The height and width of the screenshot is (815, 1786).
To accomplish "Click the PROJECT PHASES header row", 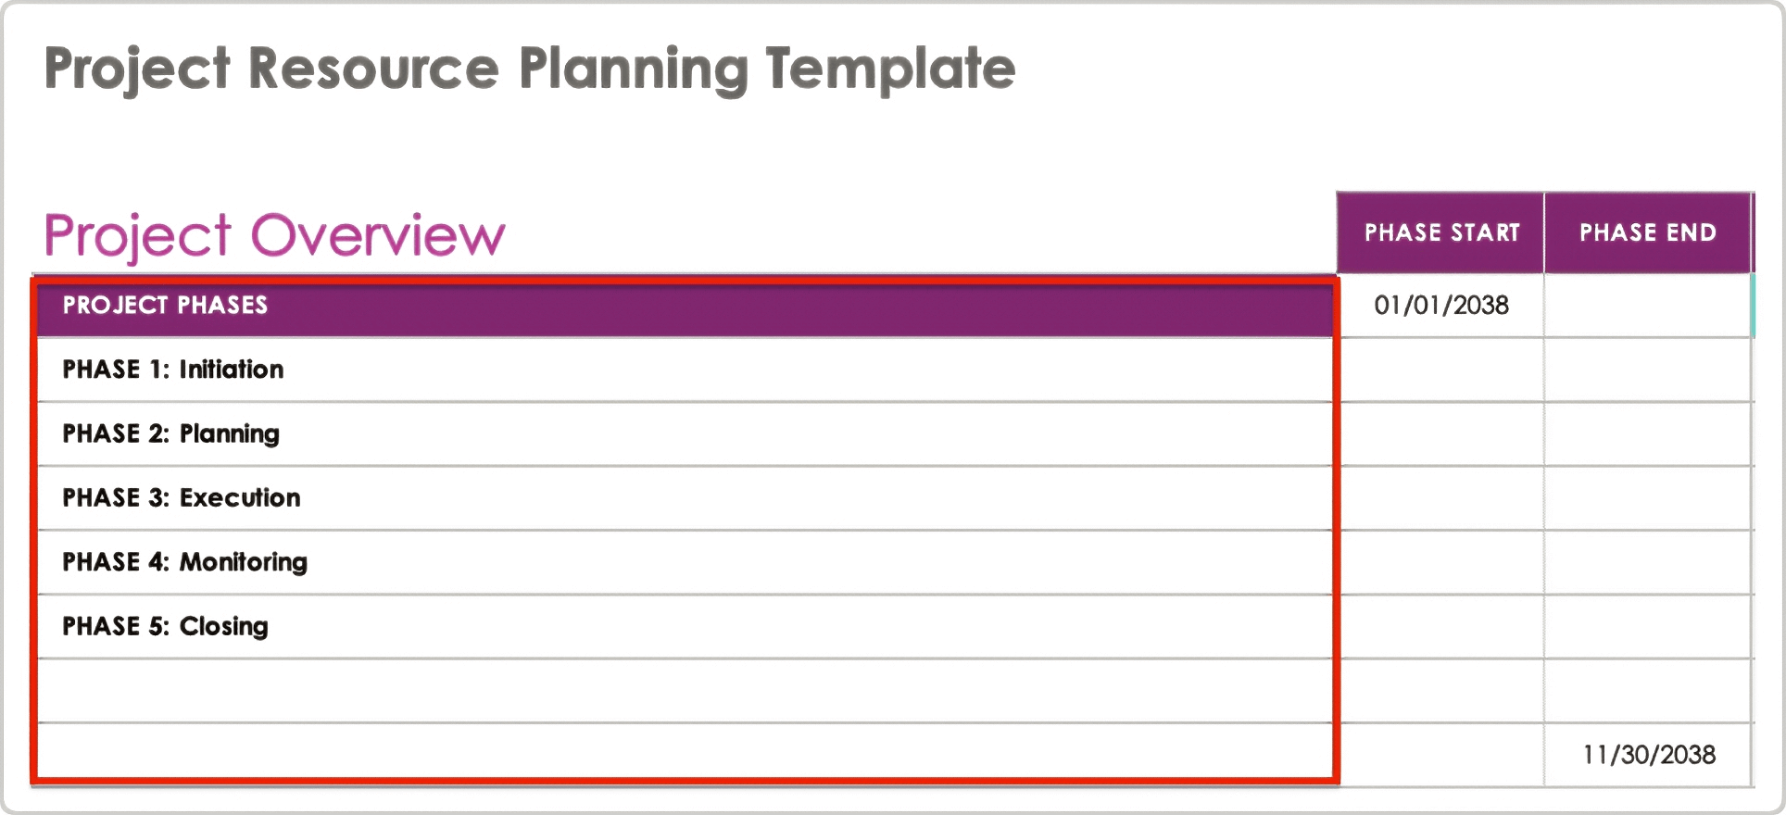I will (684, 306).
